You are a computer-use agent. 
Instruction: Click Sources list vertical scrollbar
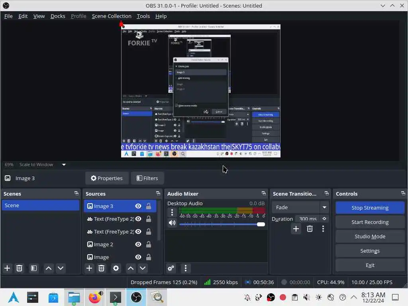[159, 220]
